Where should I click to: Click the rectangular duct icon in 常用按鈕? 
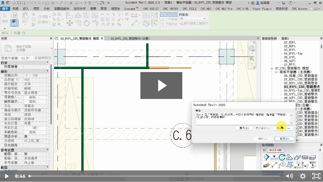(x=313, y=157)
